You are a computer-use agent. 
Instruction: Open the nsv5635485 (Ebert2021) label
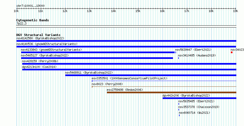[x=196, y=101]
